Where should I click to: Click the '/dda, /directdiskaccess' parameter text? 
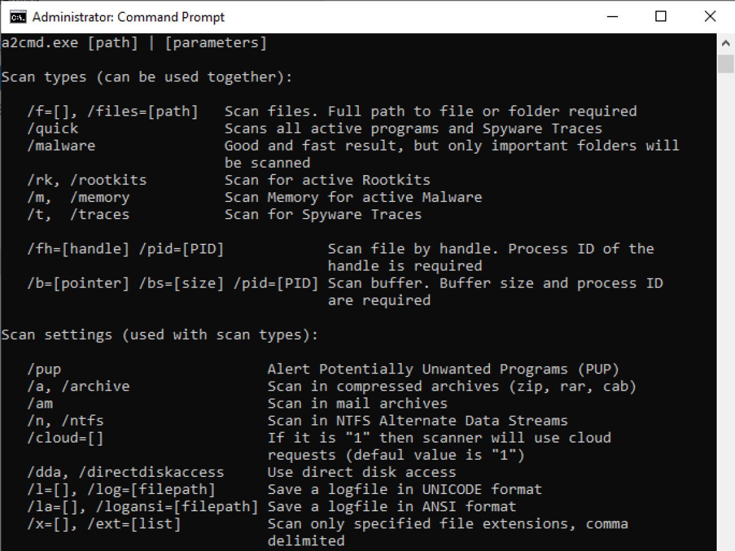coord(126,472)
